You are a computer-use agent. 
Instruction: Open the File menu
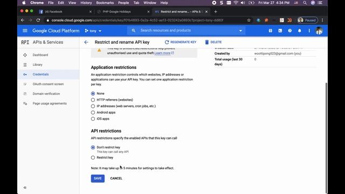(51, 3)
